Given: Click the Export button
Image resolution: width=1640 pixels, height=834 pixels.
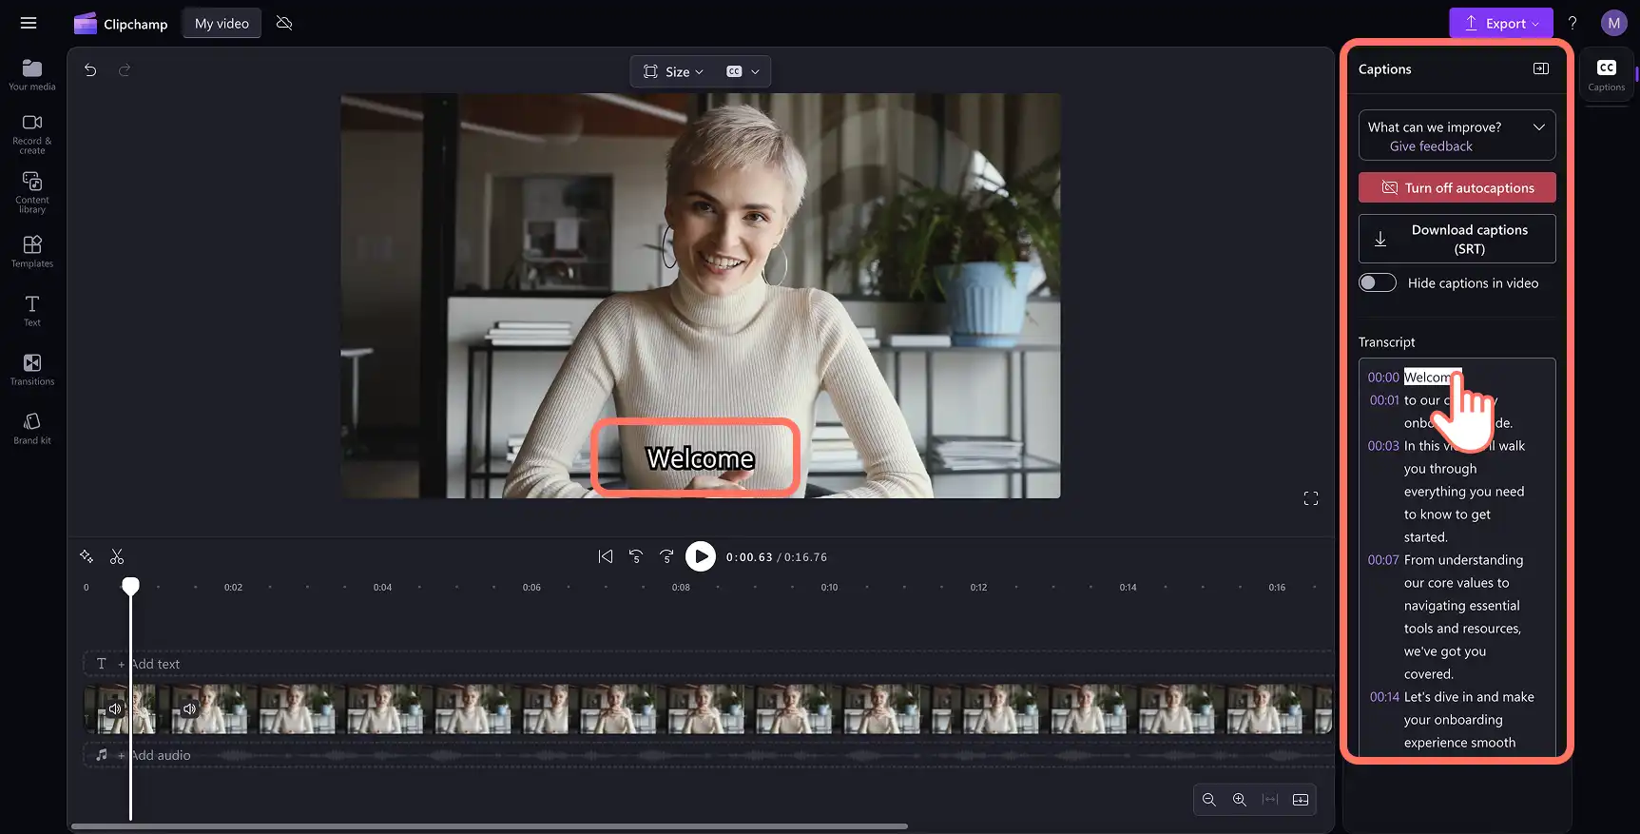Looking at the screenshot, I should 1500,23.
